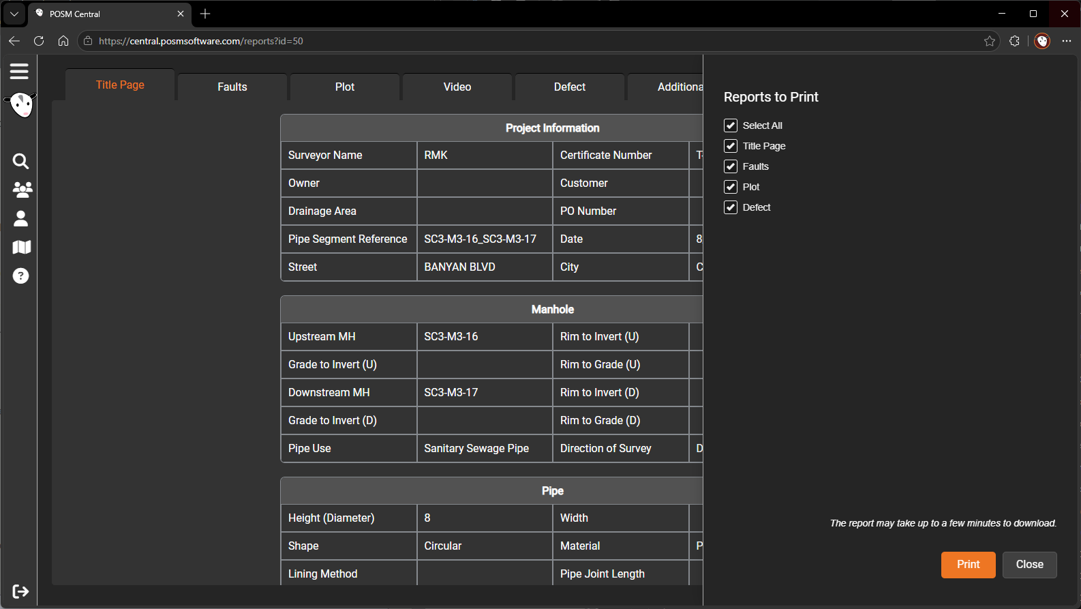This screenshot has height=609, width=1081.
Task: Click the Lining Method label
Action: tap(323, 574)
